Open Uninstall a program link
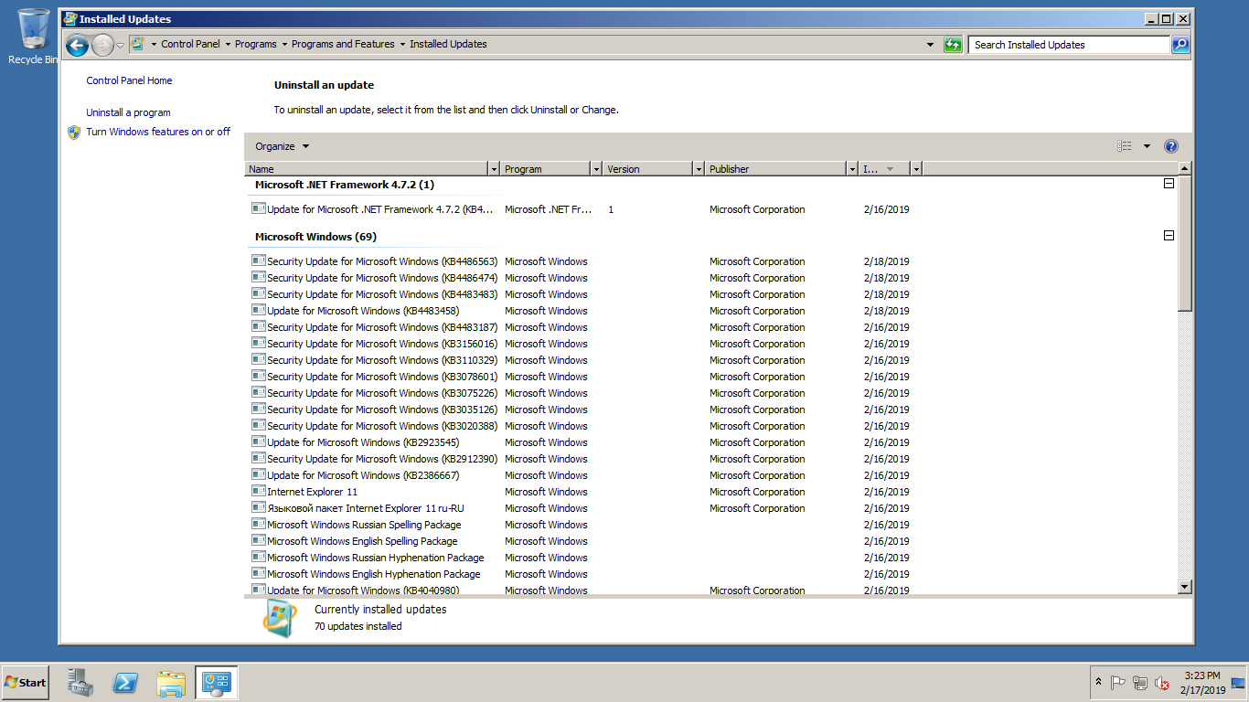Image resolution: width=1249 pixels, height=702 pixels. point(128,112)
